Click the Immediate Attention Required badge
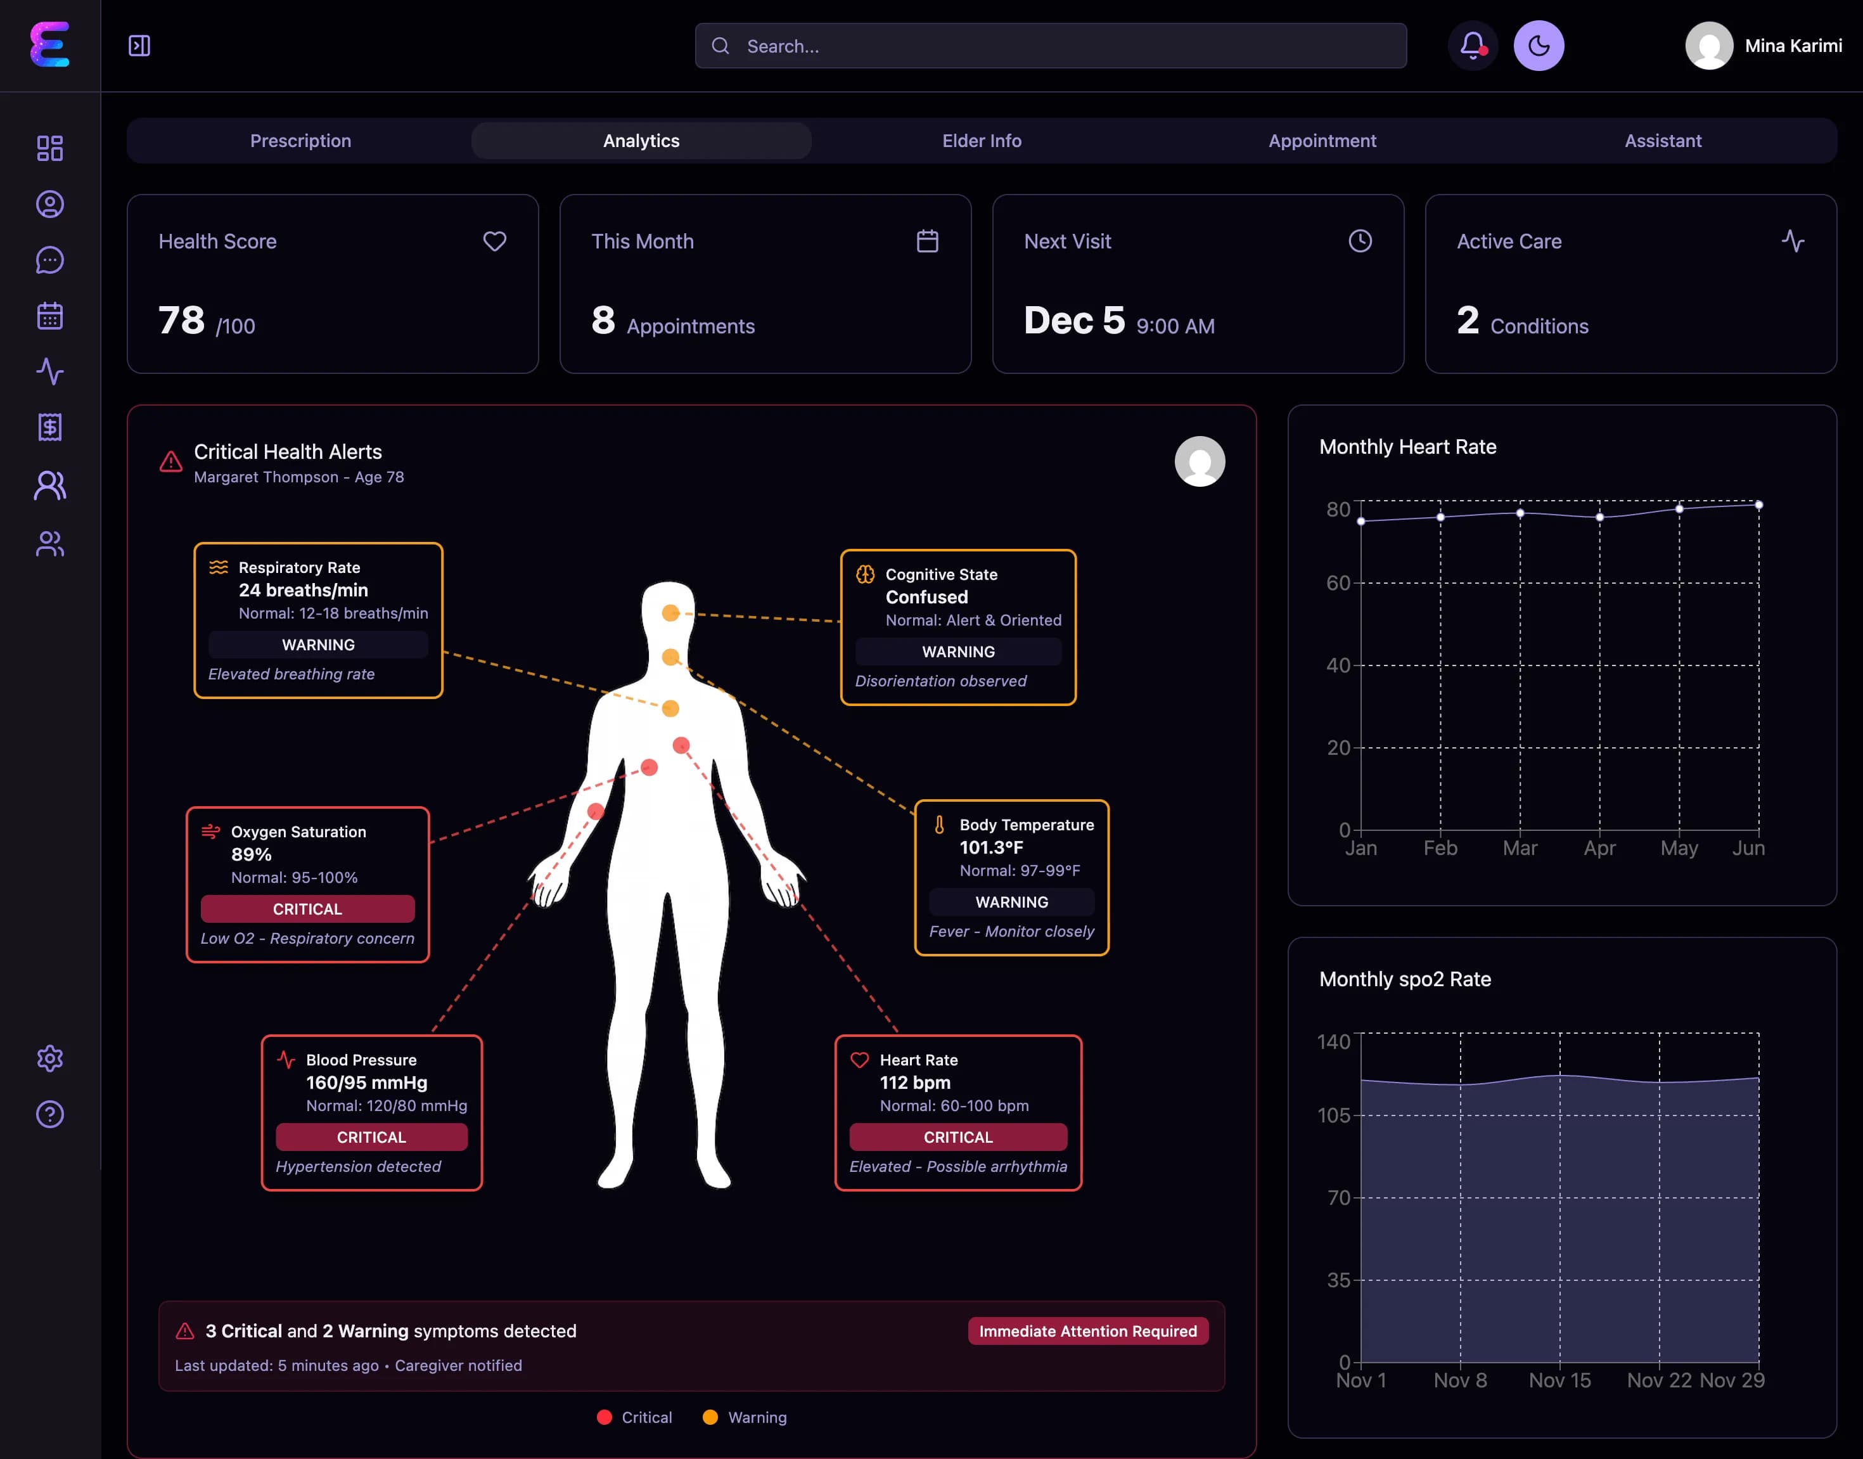The image size is (1863, 1459). [x=1088, y=1331]
